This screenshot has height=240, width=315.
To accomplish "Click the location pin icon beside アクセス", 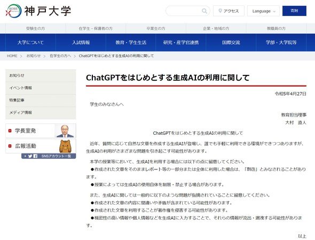I will click(x=220, y=11).
